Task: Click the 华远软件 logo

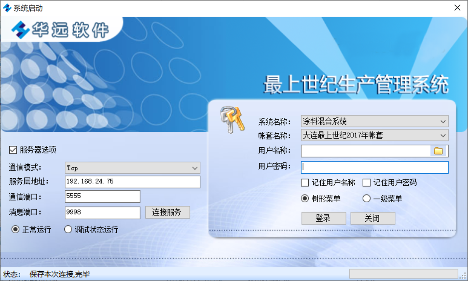Action: 60,29
